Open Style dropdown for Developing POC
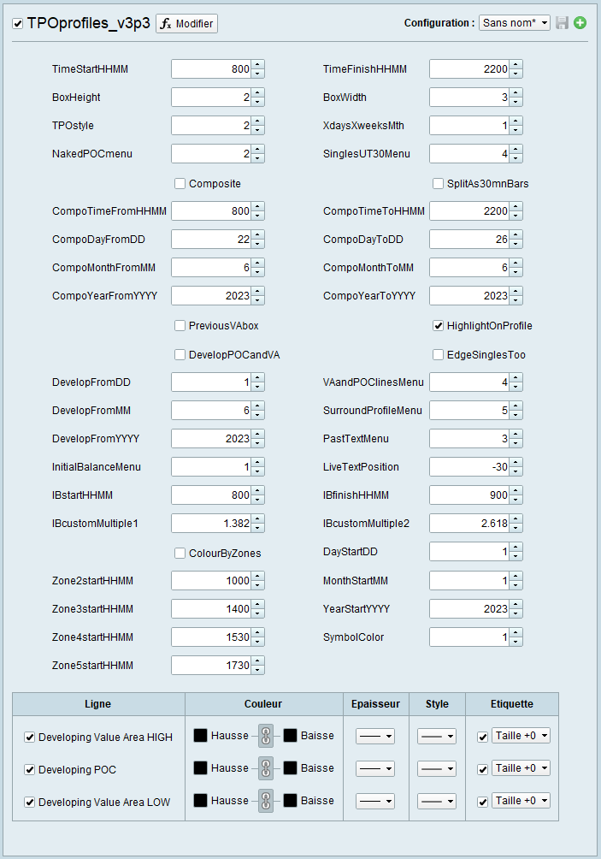601x859 pixels. coord(436,768)
